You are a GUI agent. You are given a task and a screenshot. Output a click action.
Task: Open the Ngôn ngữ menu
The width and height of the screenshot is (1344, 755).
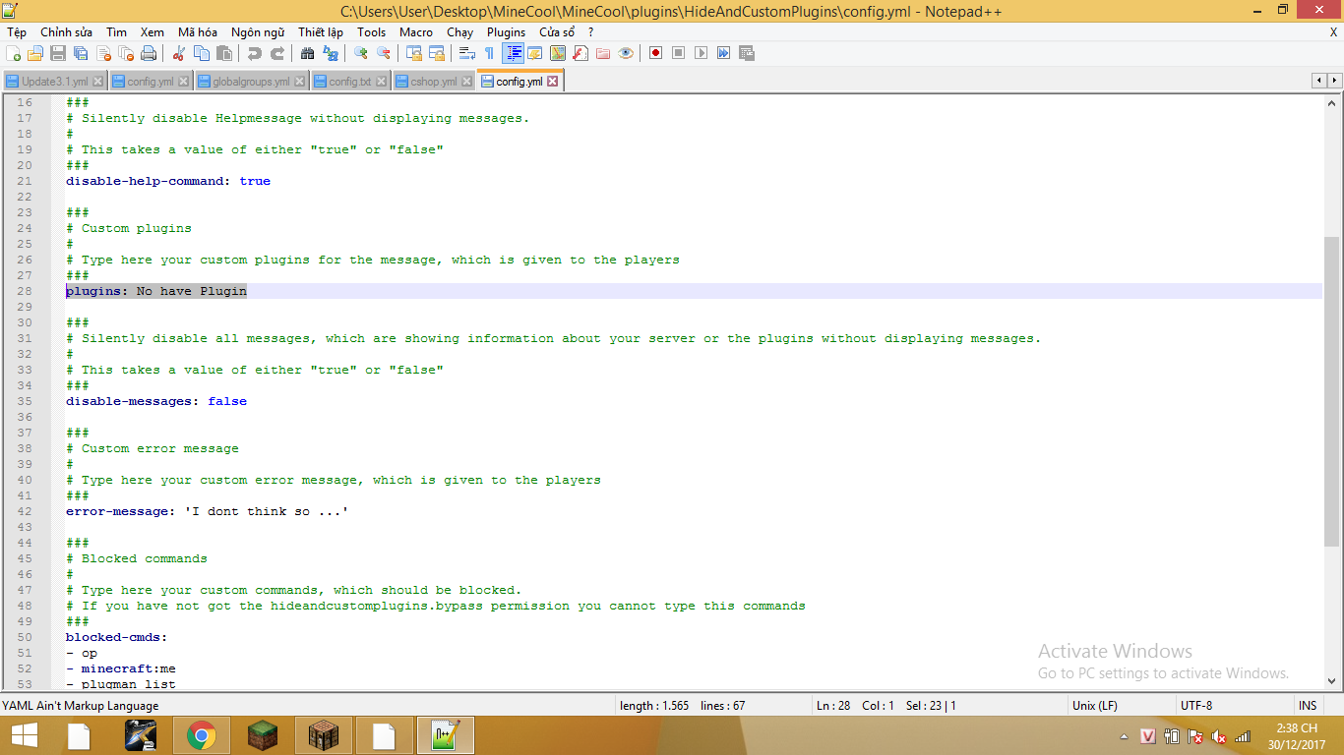pos(260,32)
